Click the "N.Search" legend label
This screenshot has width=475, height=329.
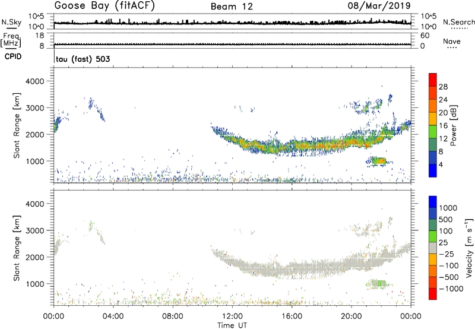(x=459, y=22)
